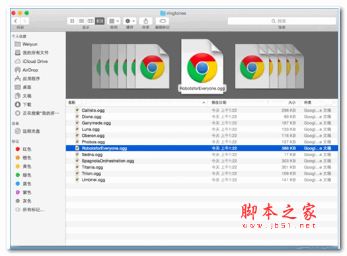347x256 pixels.
Task: Select file Oberon.ogg
Action: tap(202, 136)
